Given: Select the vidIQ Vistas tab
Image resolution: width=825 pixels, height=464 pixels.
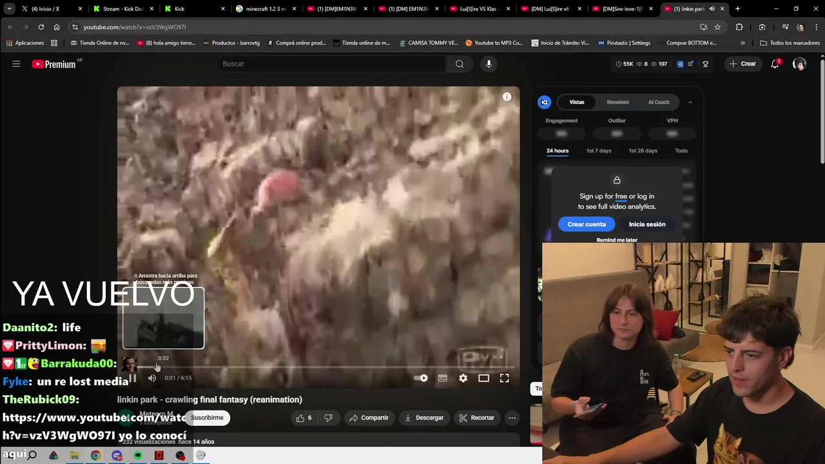Looking at the screenshot, I should pos(577,102).
